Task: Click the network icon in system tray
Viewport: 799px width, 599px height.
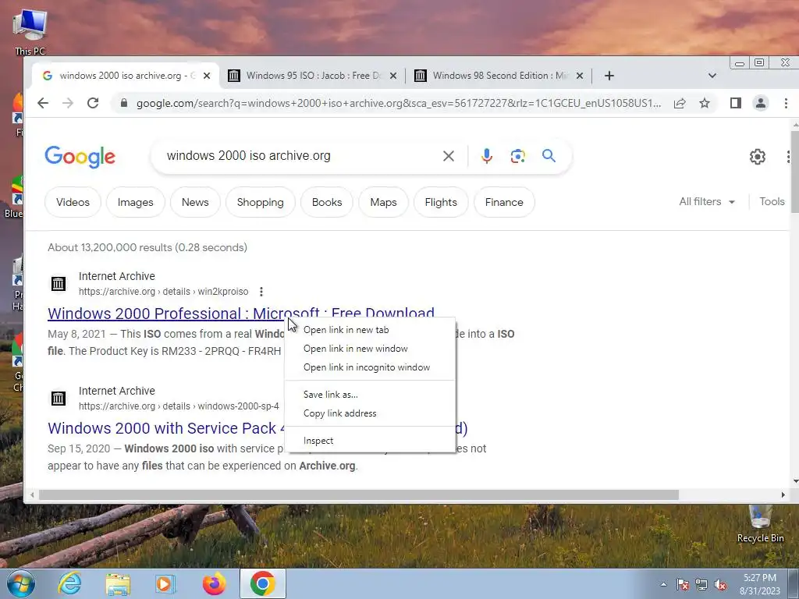Action: point(701,585)
